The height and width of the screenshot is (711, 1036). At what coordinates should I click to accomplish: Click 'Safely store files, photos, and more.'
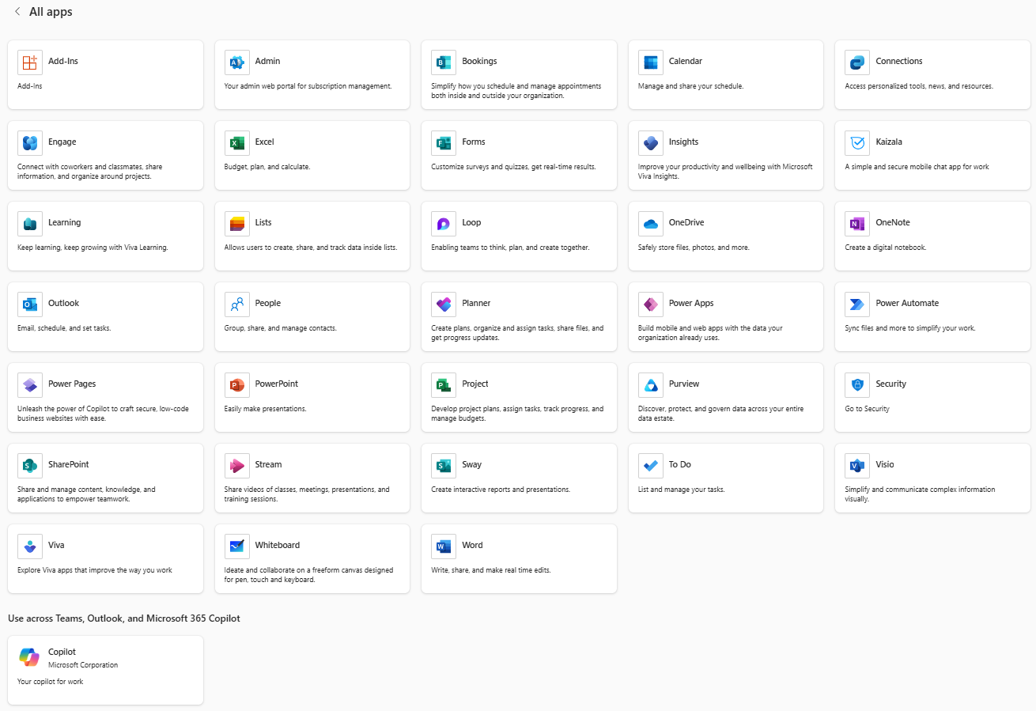click(x=694, y=248)
